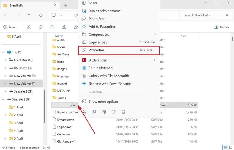Expand the hidden path ellipsis in address bar

pos(68,15)
